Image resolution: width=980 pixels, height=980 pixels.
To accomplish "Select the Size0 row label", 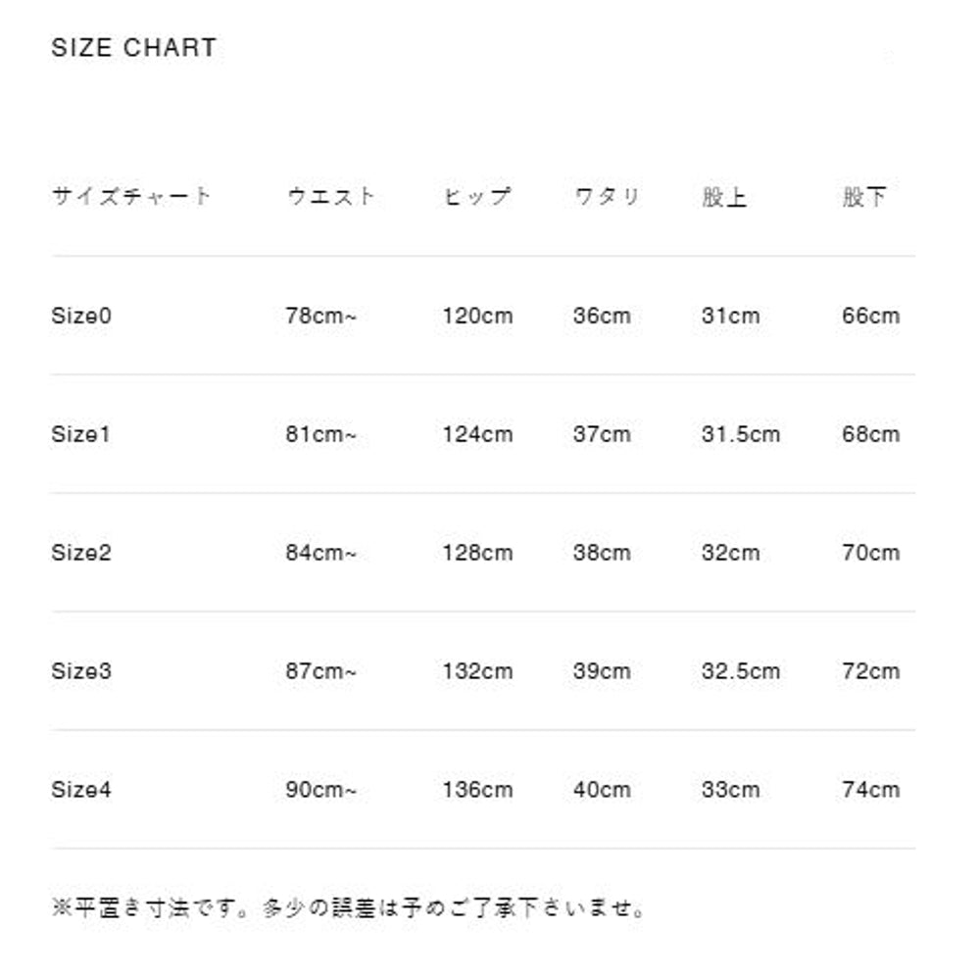I will (81, 316).
